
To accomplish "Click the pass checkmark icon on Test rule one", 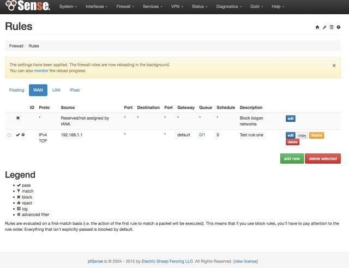I will tap(18, 134).
